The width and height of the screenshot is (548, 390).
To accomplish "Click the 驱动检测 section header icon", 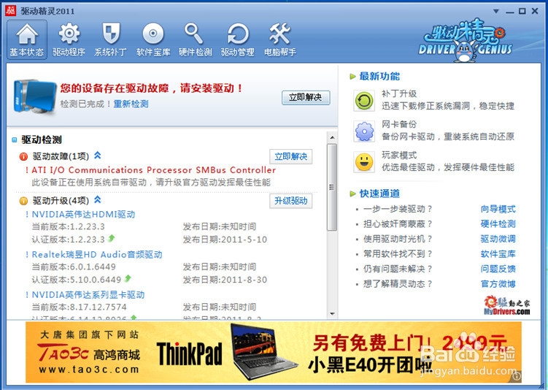I will click(x=15, y=140).
